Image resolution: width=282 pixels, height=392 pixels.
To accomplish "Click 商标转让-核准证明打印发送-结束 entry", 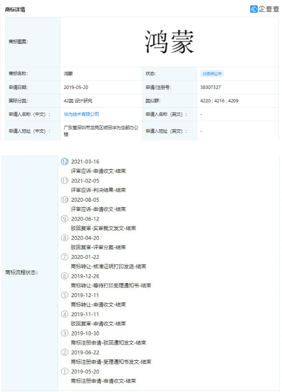I will (x=109, y=266).
